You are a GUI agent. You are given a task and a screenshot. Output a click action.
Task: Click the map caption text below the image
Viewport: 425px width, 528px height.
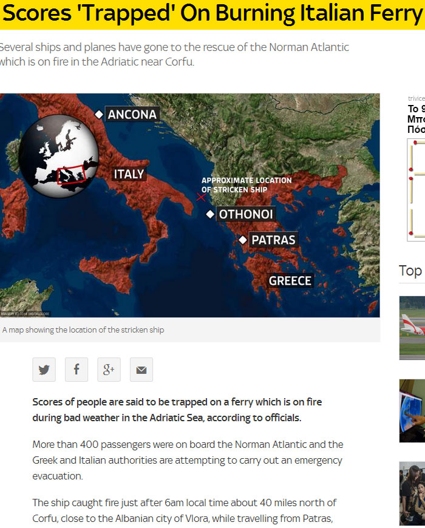[x=83, y=330]
